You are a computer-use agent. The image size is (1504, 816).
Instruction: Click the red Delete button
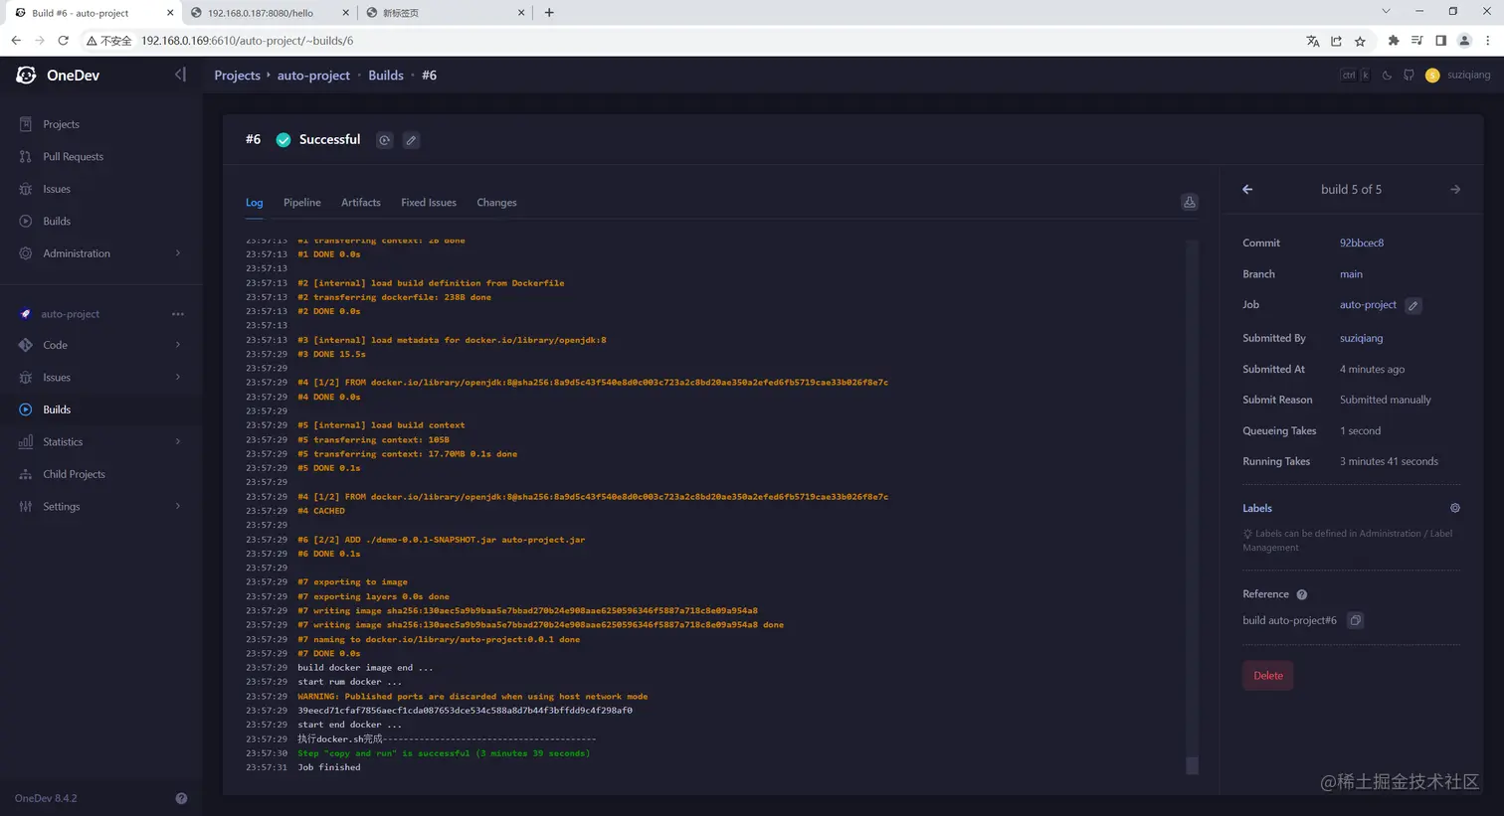pyautogui.click(x=1268, y=676)
